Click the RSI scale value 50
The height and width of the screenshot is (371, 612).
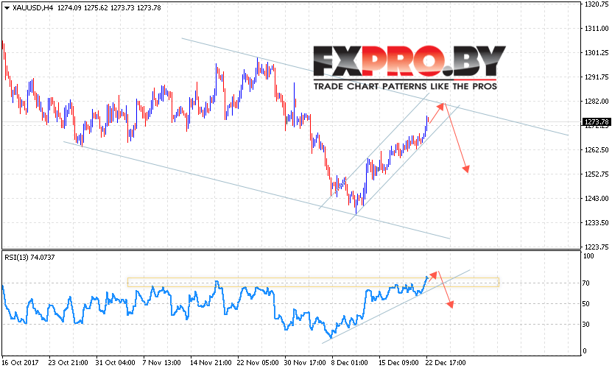click(585, 304)
